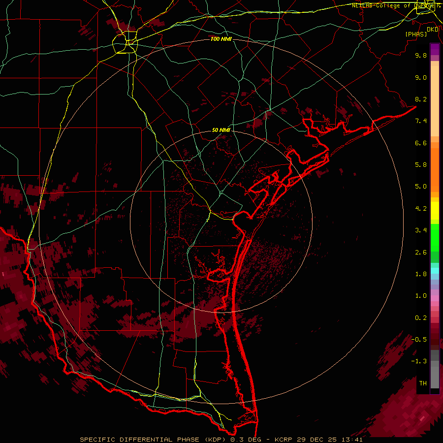This screenshot has width=443, height=443.
Task: Click the 8.2 value on the color scale
Action: tap(421, 99)
